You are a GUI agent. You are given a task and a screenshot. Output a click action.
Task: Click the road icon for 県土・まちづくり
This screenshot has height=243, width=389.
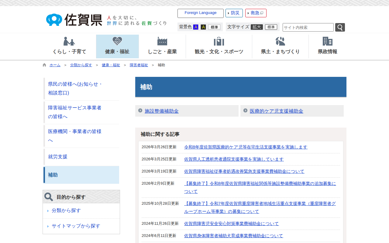tap(280, 41)
